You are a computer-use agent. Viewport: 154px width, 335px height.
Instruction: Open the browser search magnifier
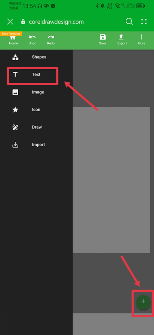129,21
